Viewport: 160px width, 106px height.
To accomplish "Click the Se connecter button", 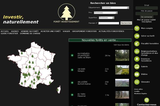I will click(147, 17).
